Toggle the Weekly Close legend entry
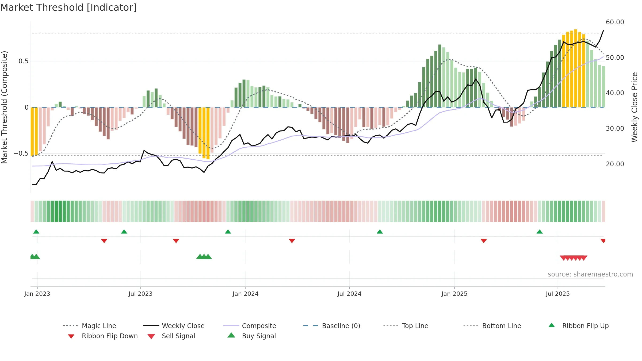The image size is (642, 361). click(174, 326)
